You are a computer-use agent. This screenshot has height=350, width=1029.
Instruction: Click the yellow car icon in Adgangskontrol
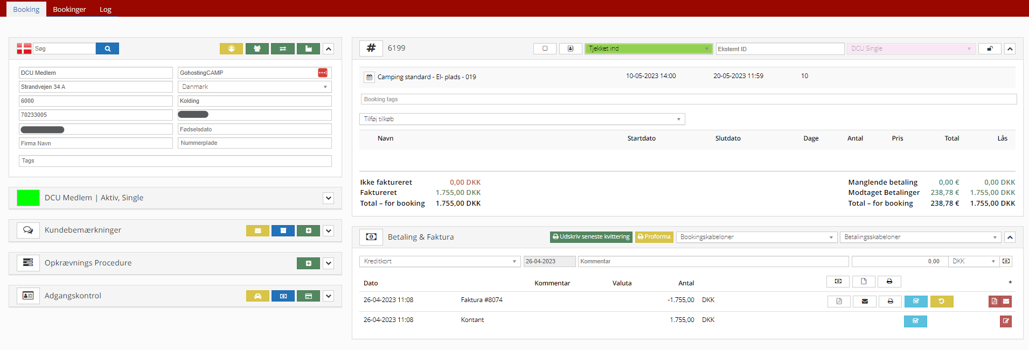(258, 296)
